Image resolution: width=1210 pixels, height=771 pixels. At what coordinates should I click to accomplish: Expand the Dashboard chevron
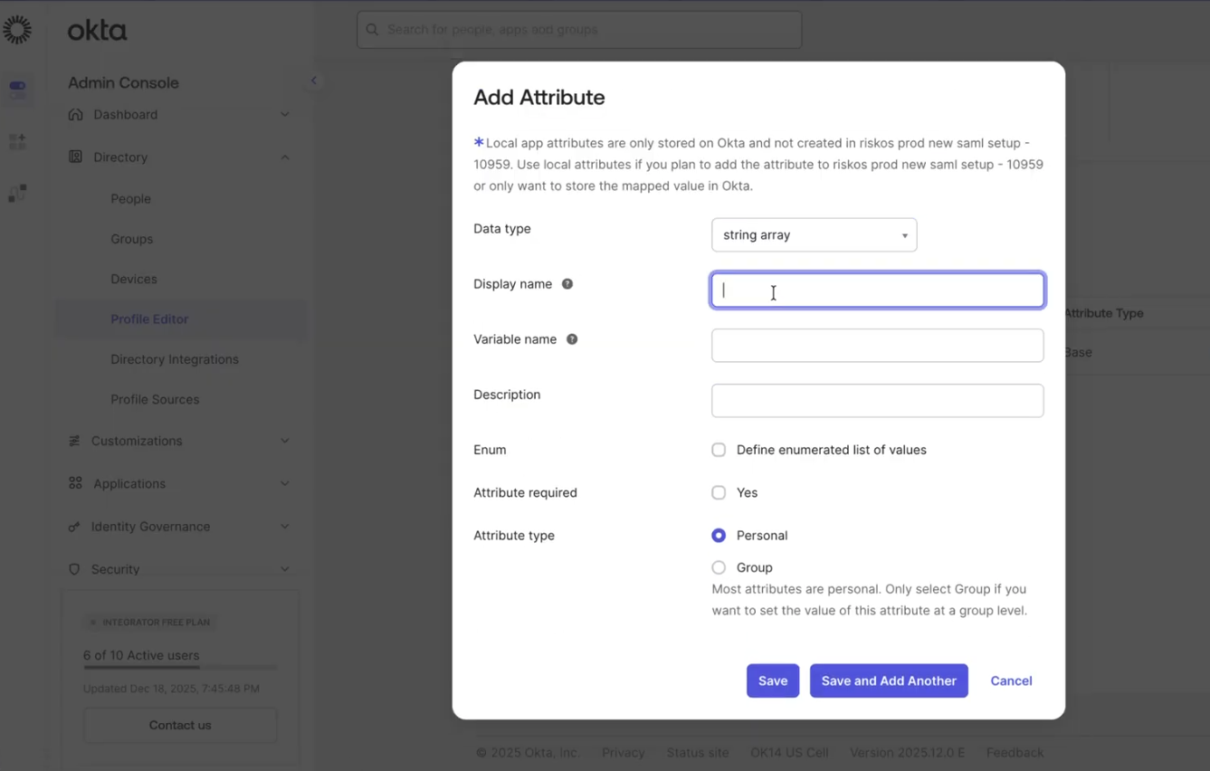284,114
